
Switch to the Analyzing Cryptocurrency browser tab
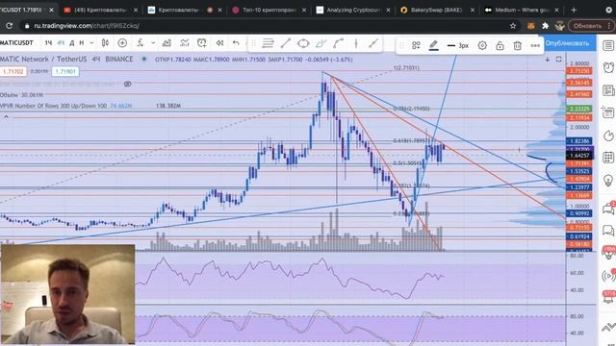click(353, 10)
